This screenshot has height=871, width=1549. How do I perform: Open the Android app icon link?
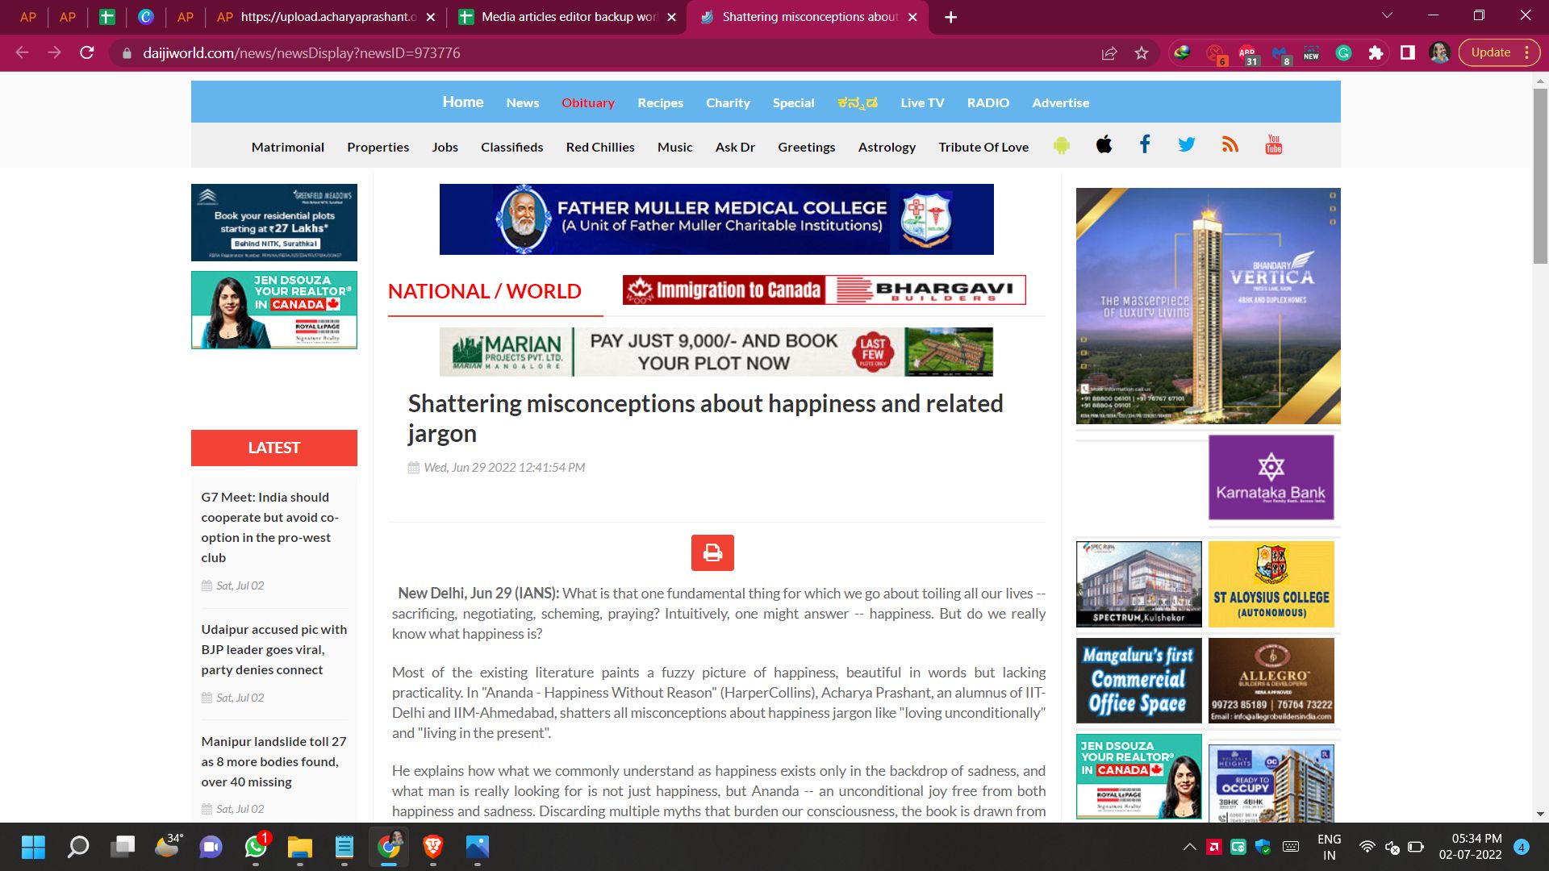pos(1062,146)
